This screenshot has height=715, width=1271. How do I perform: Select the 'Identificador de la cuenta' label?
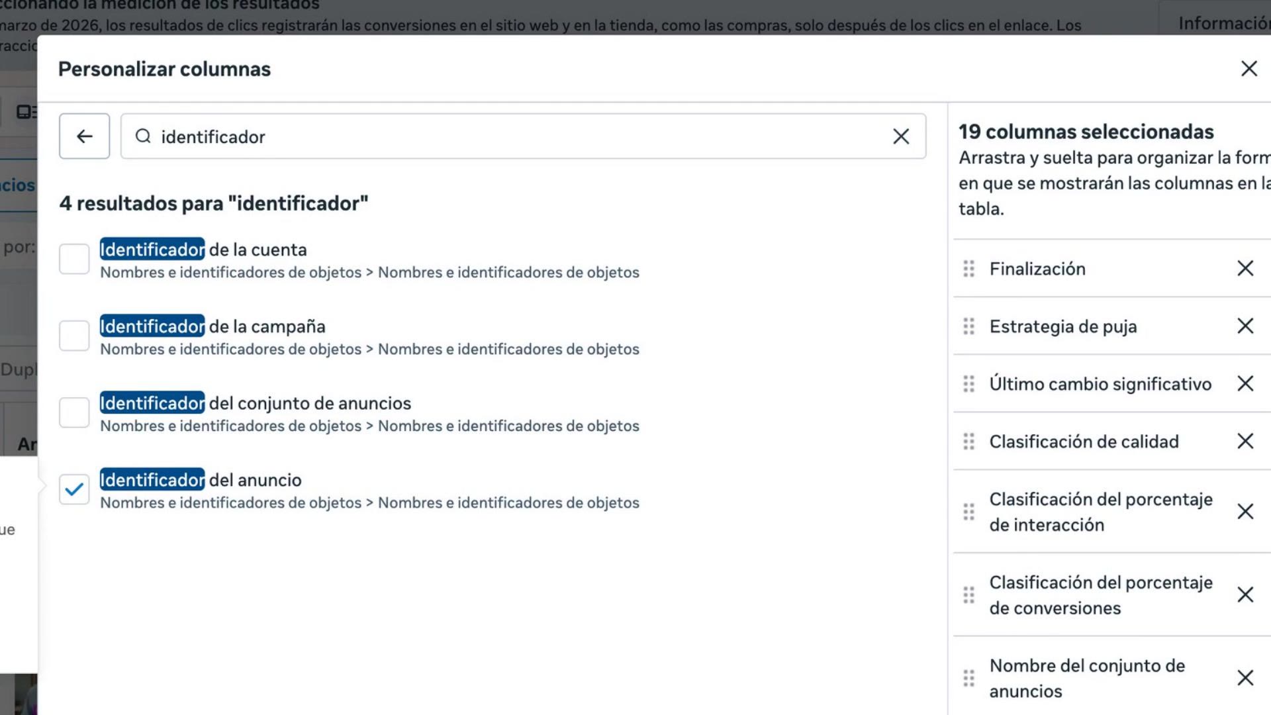[x=203, y=250]
